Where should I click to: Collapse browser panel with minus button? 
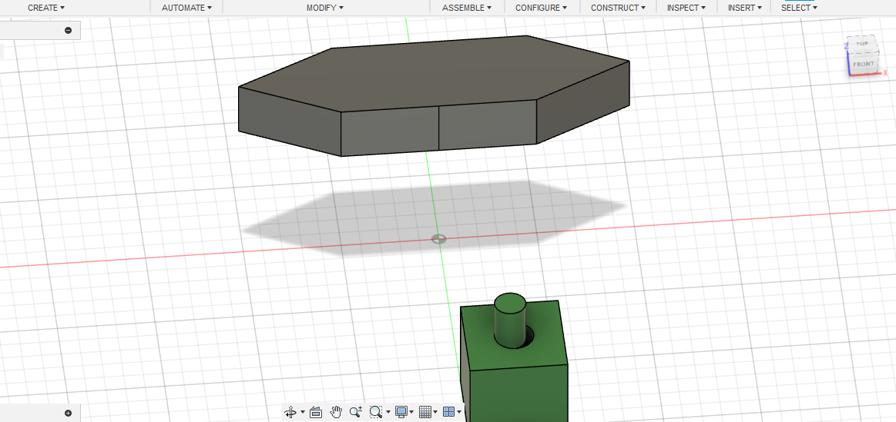[x=68, y=30]
